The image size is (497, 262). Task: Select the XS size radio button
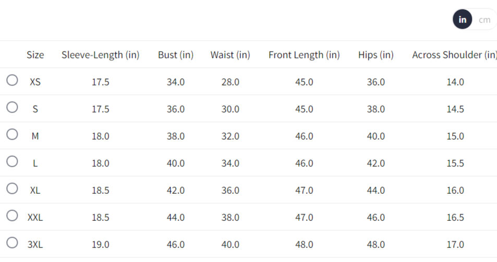pyautogui.click(x=13, y=80)
